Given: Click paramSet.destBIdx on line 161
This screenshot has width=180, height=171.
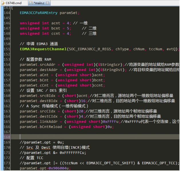Looking at the screenshot, I should [x=39, y=101].
